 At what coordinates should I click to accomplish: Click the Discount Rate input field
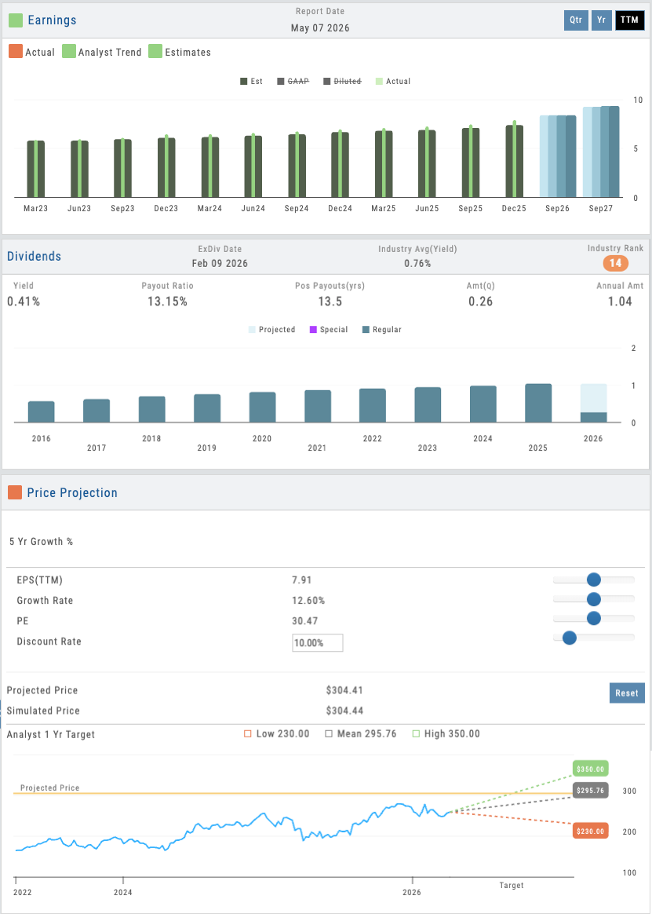point(317,642)
